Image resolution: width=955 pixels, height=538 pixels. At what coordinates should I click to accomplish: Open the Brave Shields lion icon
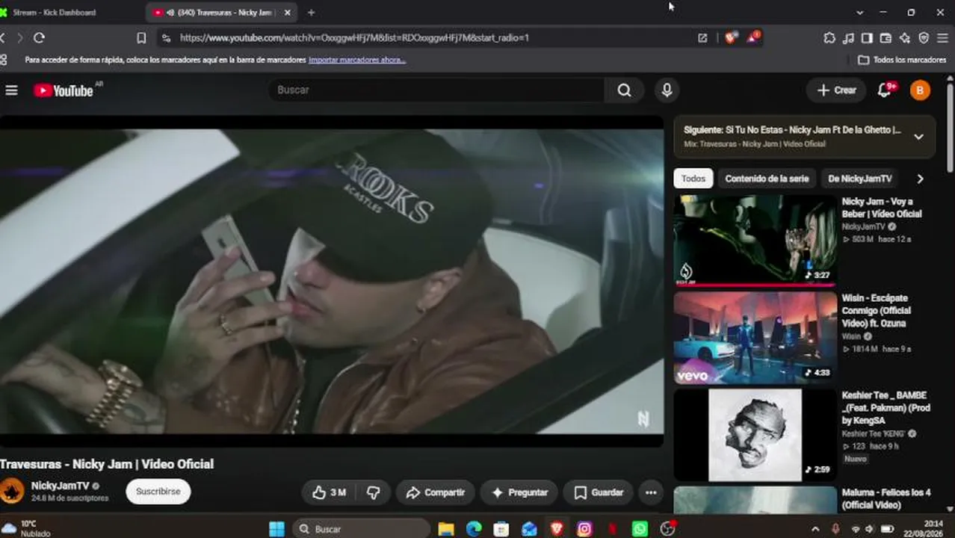(x=731, y=37)
